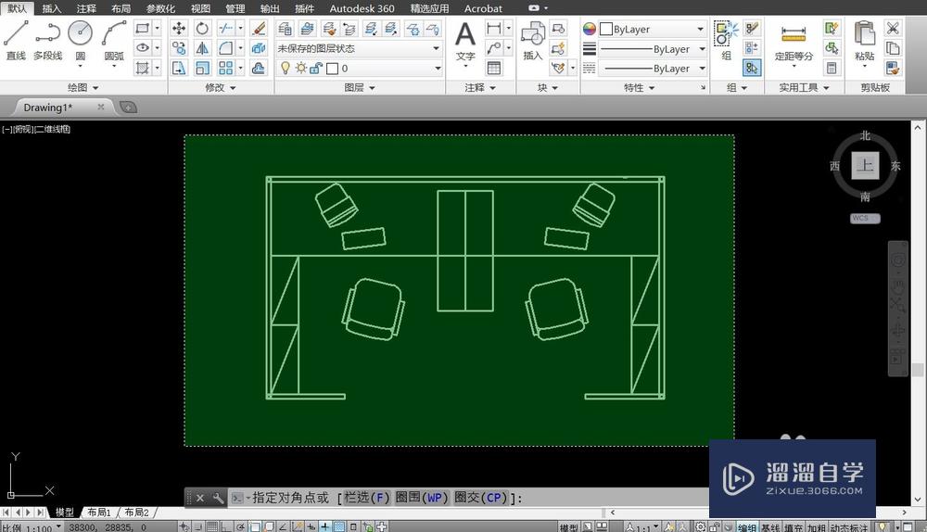The image size is (927, 532).
Task: Click the Explode tool icon
Action: 259,48
